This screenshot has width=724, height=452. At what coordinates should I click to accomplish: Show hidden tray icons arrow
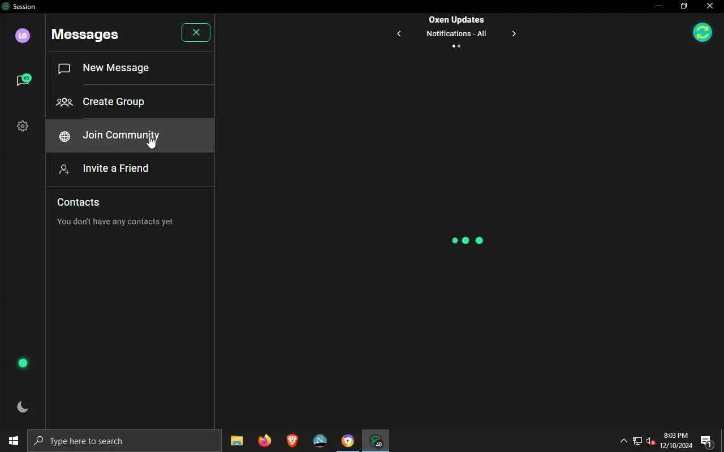click(623, 441)
